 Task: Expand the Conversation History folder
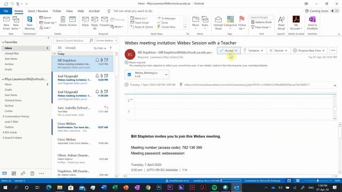point(3,116)
